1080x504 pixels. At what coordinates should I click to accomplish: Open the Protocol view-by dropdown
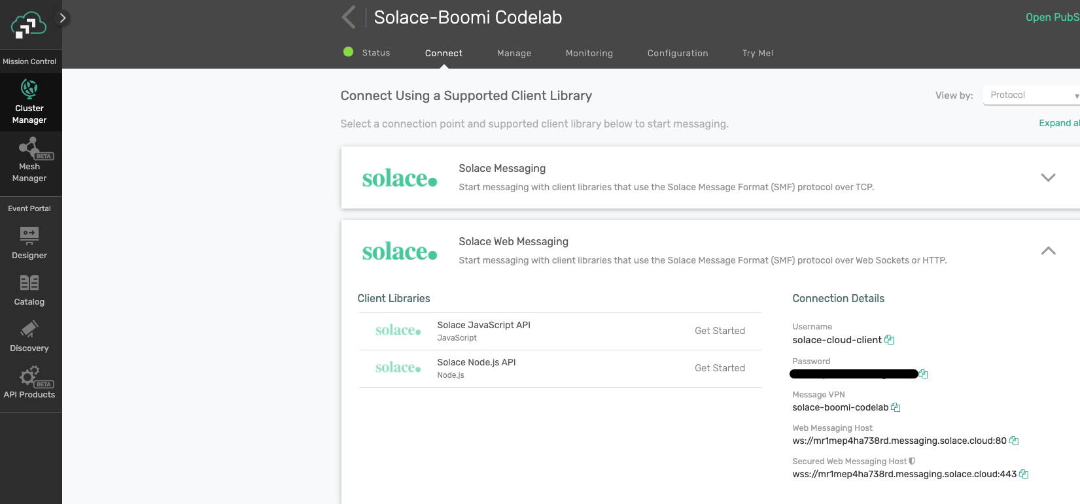[1031, 95]
